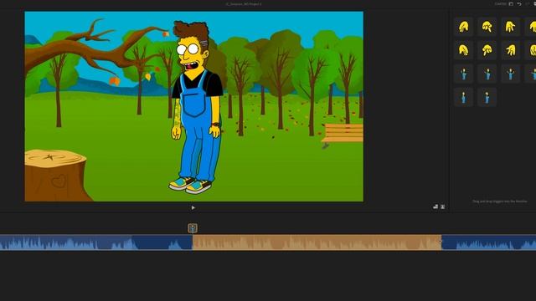Click the triggers hint text in right panel
536x301 pixels.
pyautogui.click(x=500, y=202)
